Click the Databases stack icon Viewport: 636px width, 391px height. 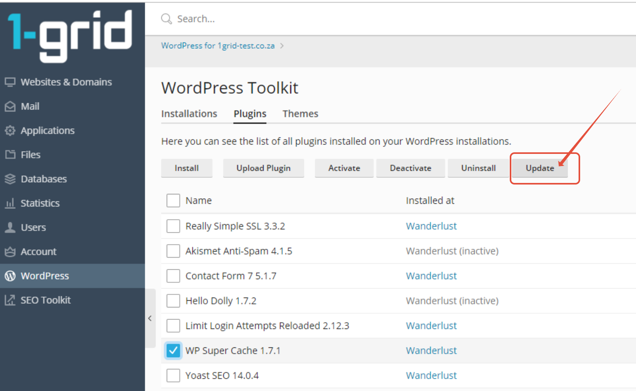coord(10,179)
